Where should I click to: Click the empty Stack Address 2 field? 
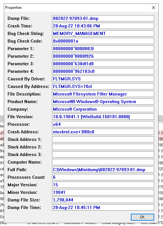[103, 147]
